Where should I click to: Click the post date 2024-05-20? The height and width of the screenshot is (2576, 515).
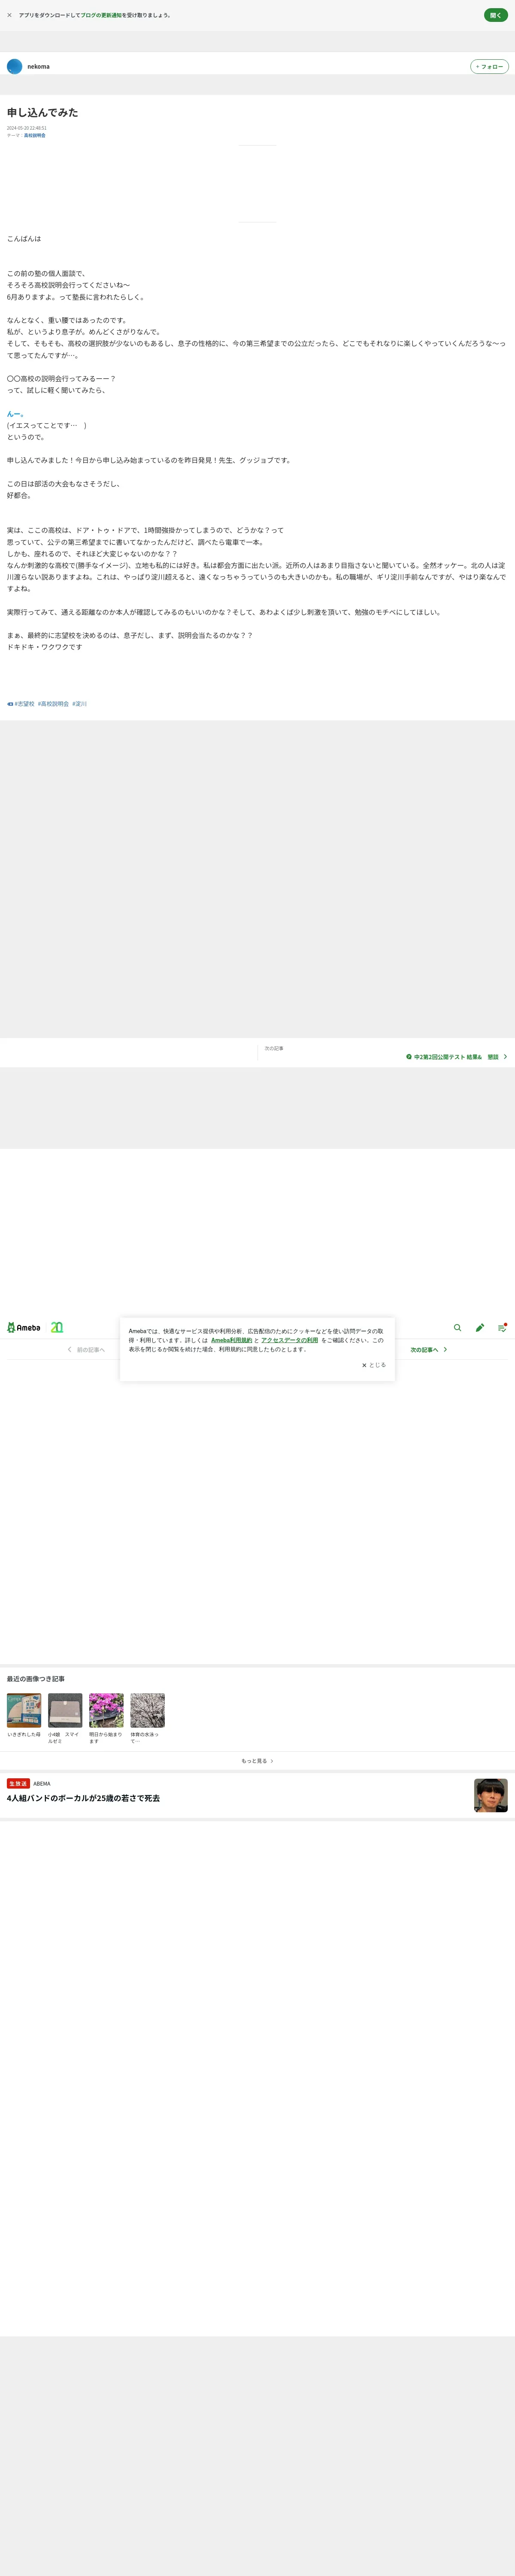(x=27, y=128)
